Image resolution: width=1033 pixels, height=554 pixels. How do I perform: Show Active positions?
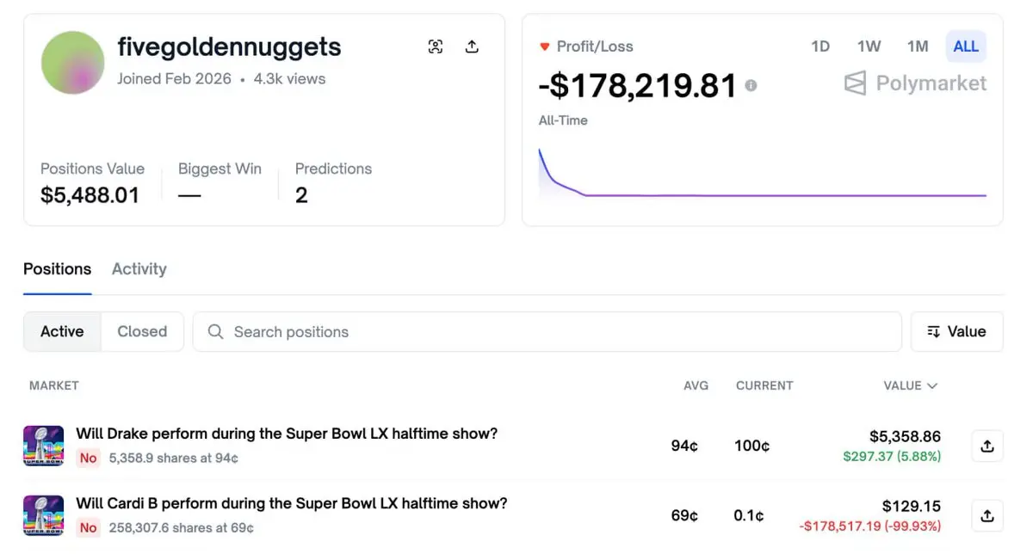[62, 331]
